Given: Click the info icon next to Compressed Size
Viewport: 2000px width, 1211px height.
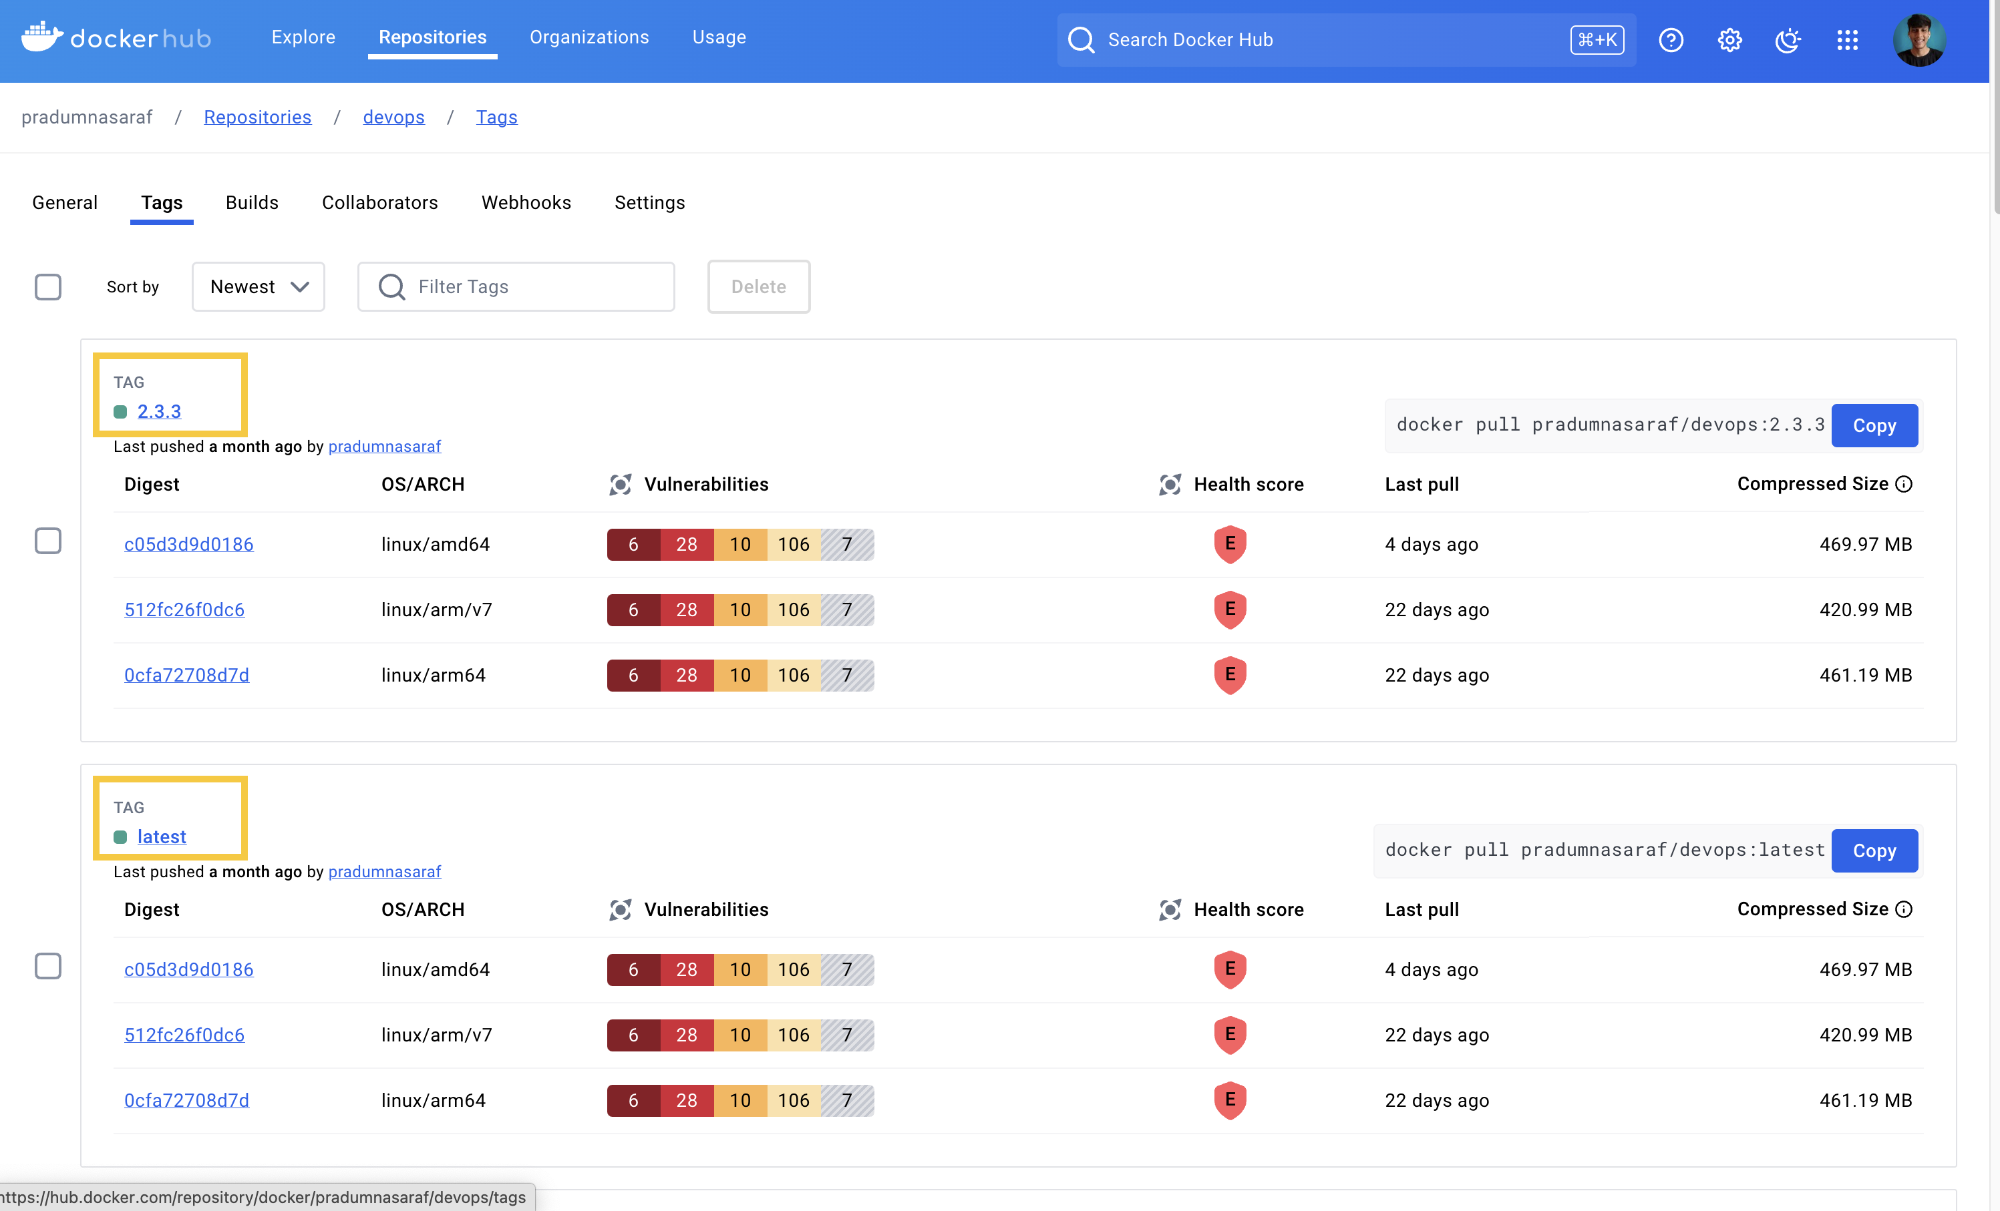Looking at the screenshot, I should click(1906, 483).
